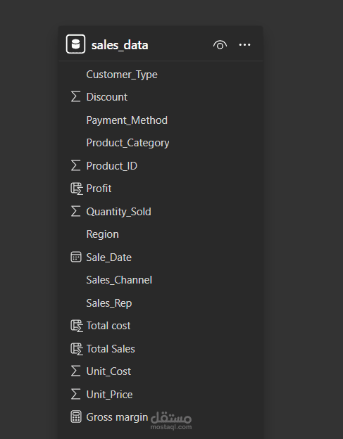The width and height of the screenshot is (343, 439).
Task: Select the Unit_Price field
Action: point(109,395)
